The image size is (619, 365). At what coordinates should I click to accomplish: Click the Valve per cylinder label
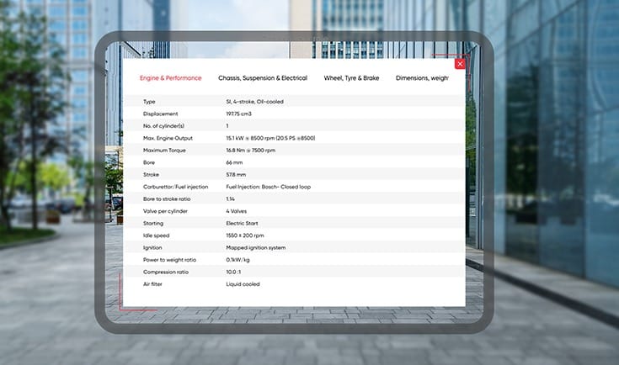coord(165,211)
